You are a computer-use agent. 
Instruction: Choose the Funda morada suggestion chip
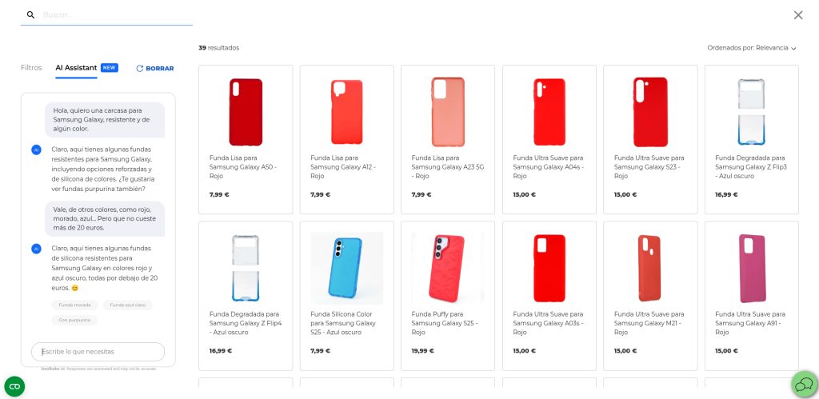(75, 305)
